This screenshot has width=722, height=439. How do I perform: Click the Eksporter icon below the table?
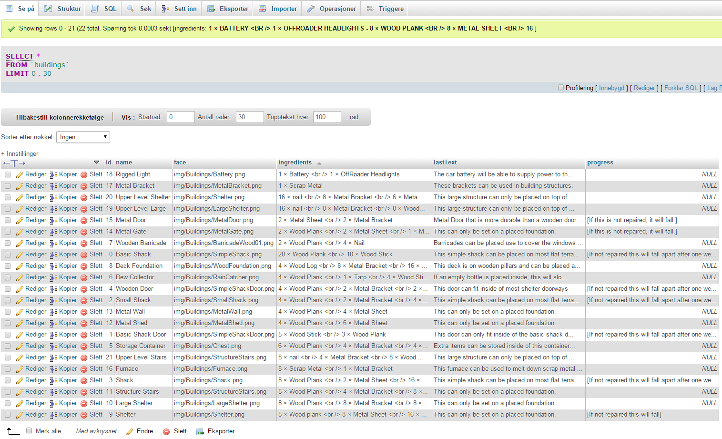click(200, 431)
